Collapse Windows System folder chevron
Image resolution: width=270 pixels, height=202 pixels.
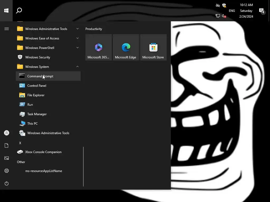[x=78, y=67]
